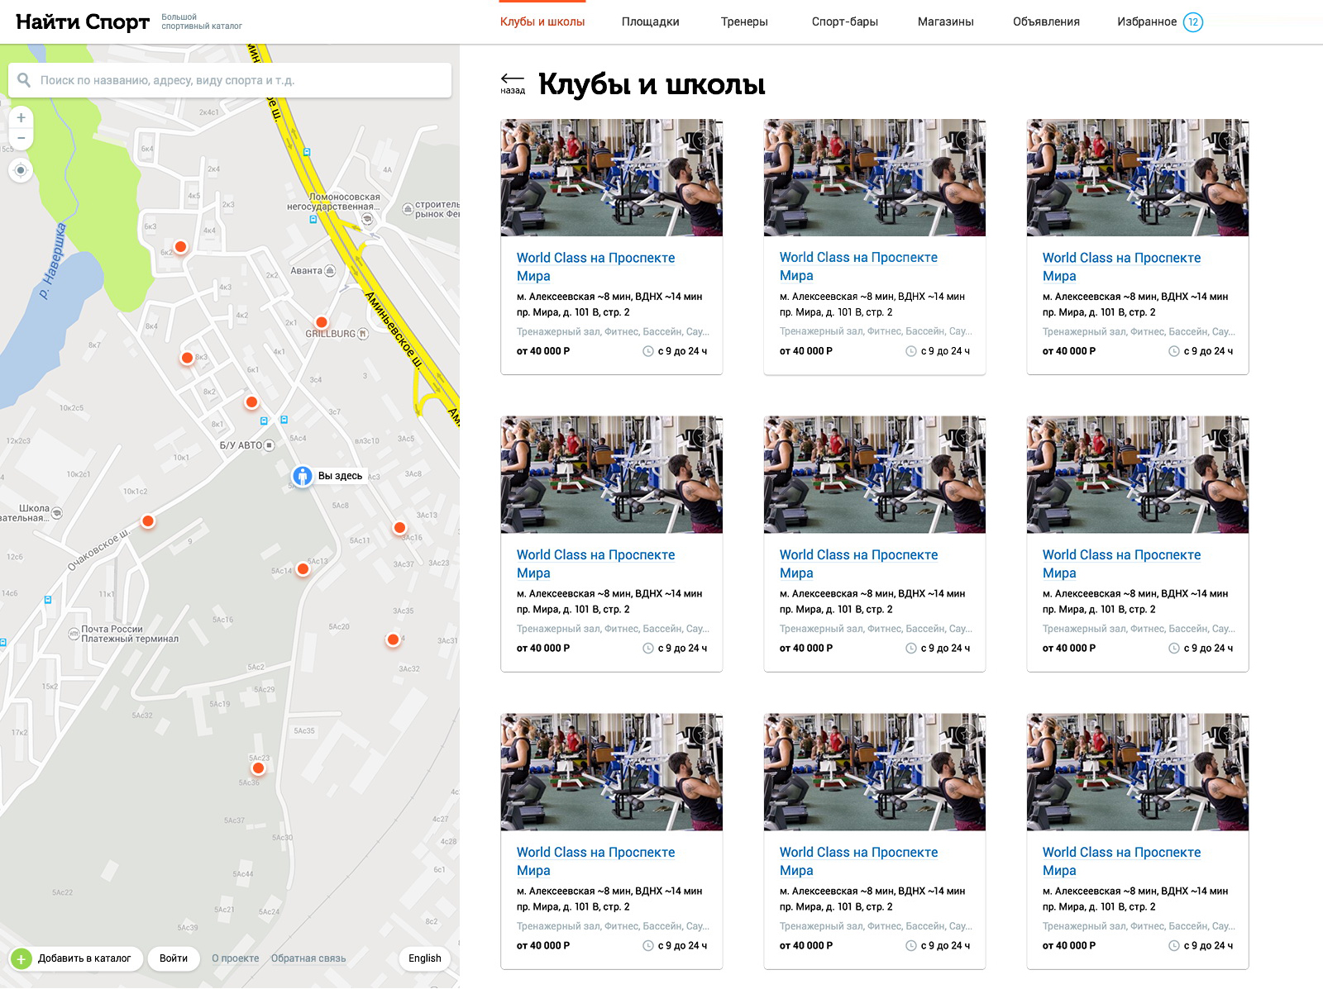Select the orange pin on Очаковское шоссе
This screenshot has width=1323, height=989.
tap(148, 521)
